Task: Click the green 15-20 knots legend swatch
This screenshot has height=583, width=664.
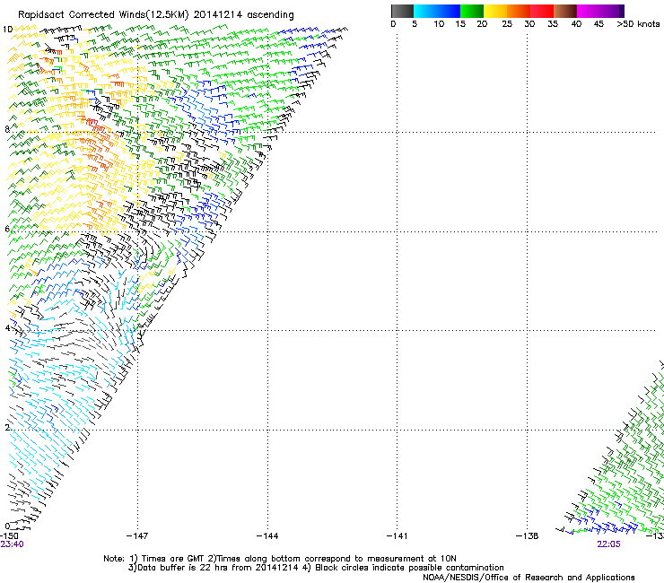Action: click(472, 11)
